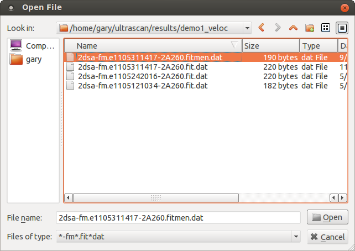Open the gary home folder shortcut
Image resolution: width=355 pixels, height=251 pixels.
pos(33,59)
